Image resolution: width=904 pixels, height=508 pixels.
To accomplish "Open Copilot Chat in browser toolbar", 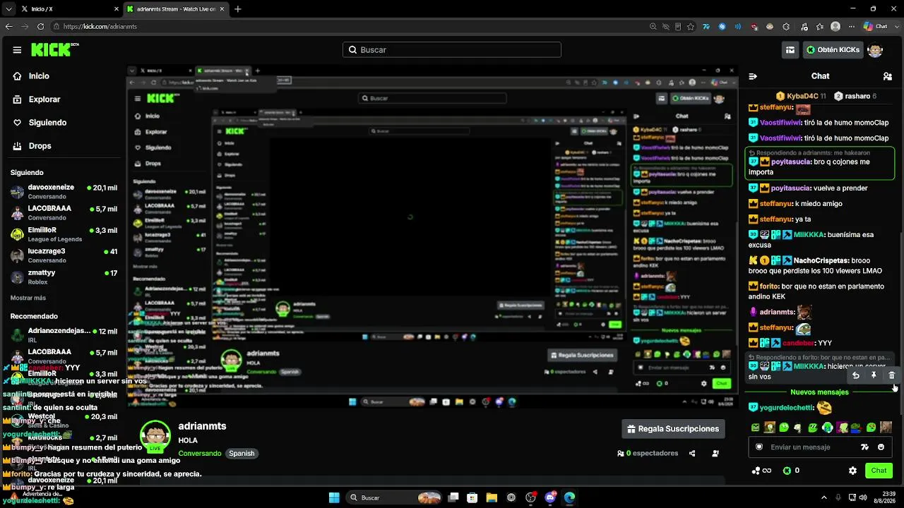I will pos(876,27).
